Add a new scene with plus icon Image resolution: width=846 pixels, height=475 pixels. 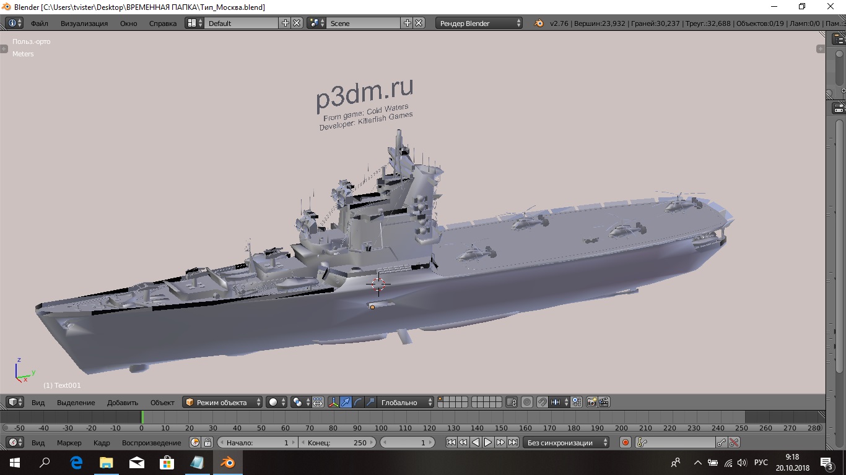408,23
